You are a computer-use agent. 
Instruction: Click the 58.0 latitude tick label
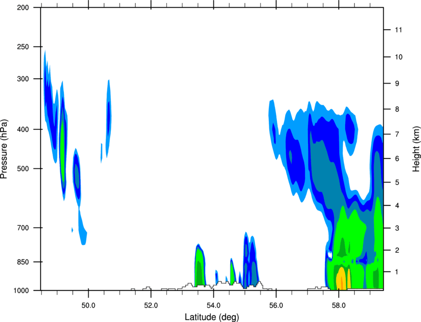(x=339, y=306)
